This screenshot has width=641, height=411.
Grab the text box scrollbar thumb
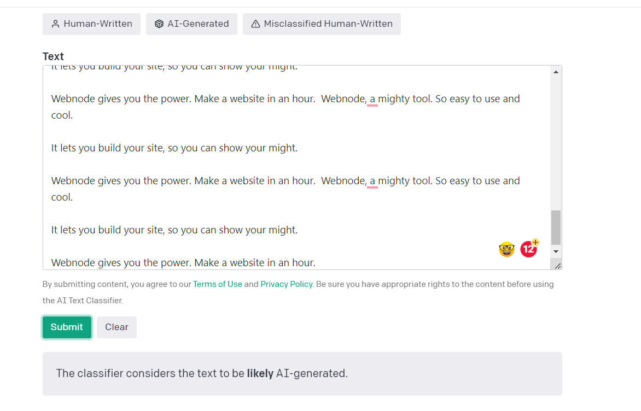click(556, 227)
